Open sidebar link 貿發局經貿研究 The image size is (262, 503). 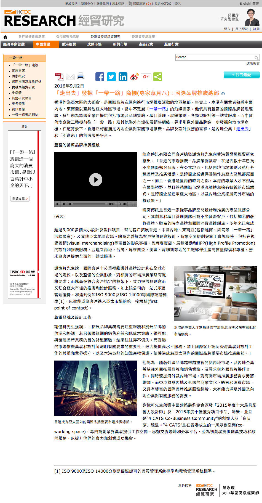pos(23,87)
